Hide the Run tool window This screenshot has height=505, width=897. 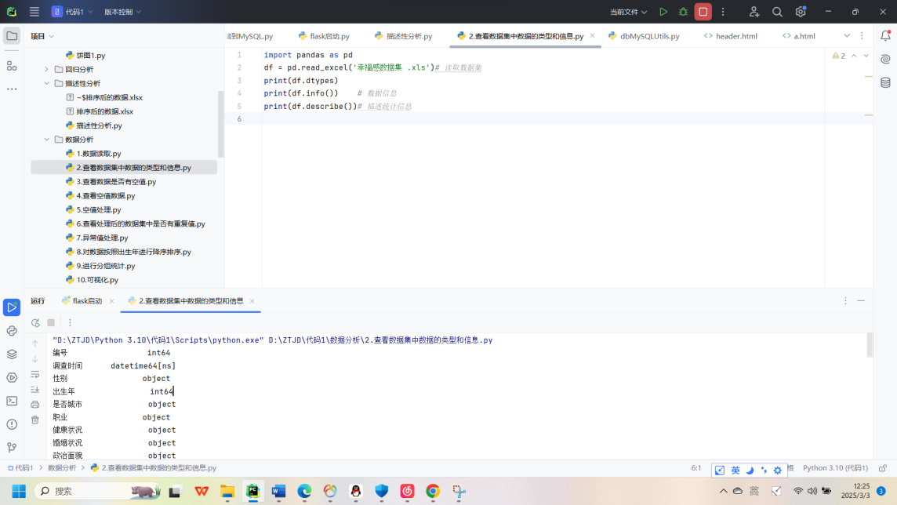861,301
